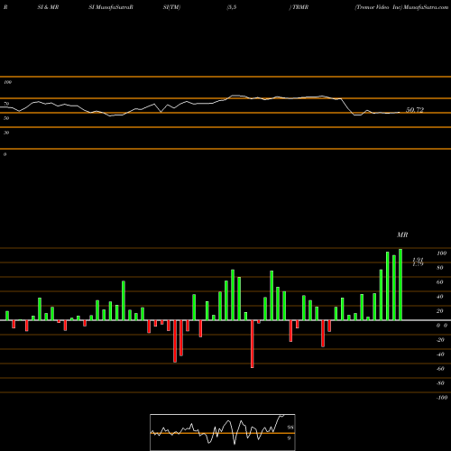Click the 'SI MunafaSutraR' header text
The image size is (451, 451).
click(111, 7)
